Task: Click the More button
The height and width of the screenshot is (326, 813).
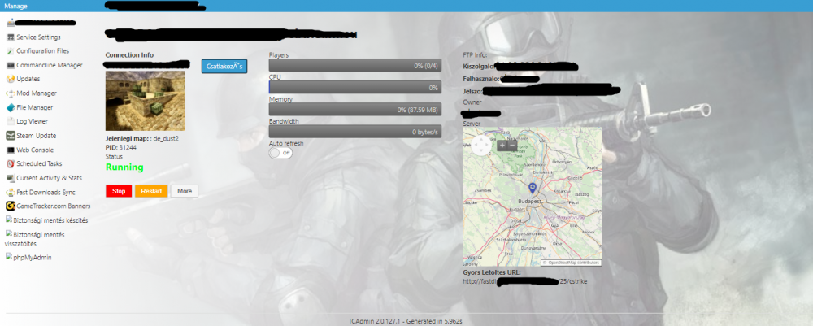Action: 185,191
